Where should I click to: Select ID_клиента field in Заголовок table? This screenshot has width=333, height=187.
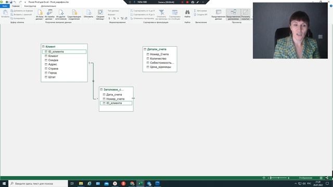pos(116,103)
